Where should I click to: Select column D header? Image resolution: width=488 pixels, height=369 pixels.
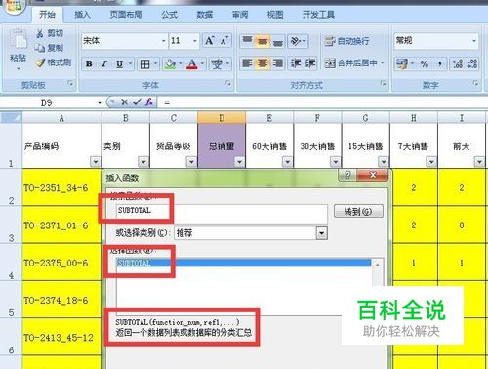pyautogui.click(x=222, y=118)
